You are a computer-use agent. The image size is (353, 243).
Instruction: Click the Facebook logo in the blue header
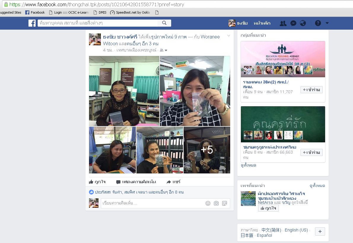pos(32,23)
